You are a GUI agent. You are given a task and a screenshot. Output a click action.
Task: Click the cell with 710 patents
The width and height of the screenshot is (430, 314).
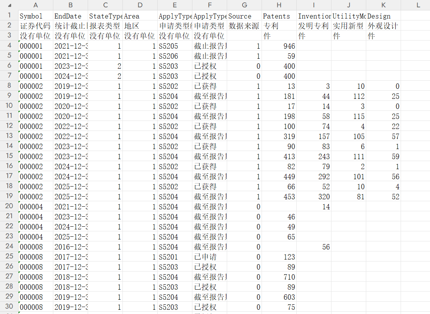point(279,277)
